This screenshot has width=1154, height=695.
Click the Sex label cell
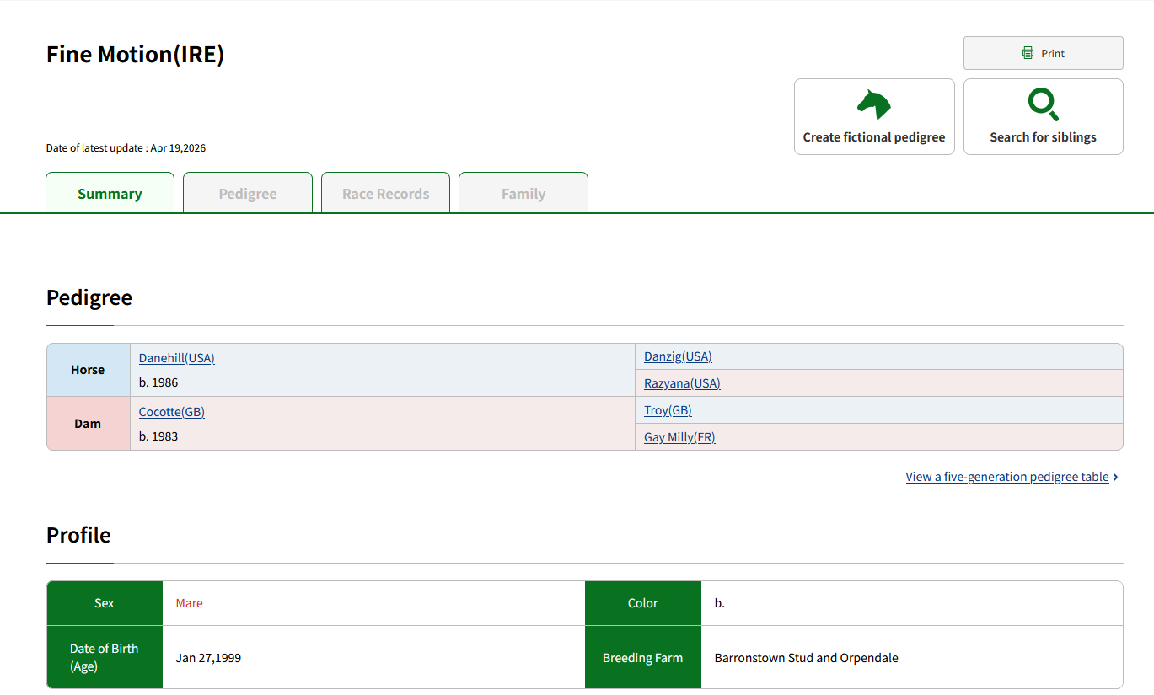(105, 603)
